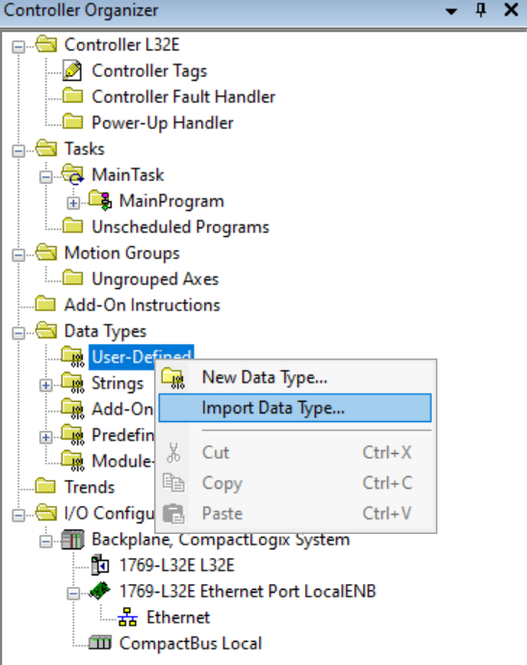This screenshot has width=527, height=665.
Task: Collapse the Tasks folder node
Action: click(18, 151)
